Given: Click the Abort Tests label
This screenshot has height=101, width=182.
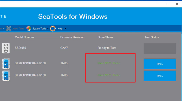Looking at the screenshot, I should [18, 29].
